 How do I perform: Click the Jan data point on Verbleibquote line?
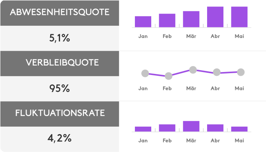[x=145, y=74]
